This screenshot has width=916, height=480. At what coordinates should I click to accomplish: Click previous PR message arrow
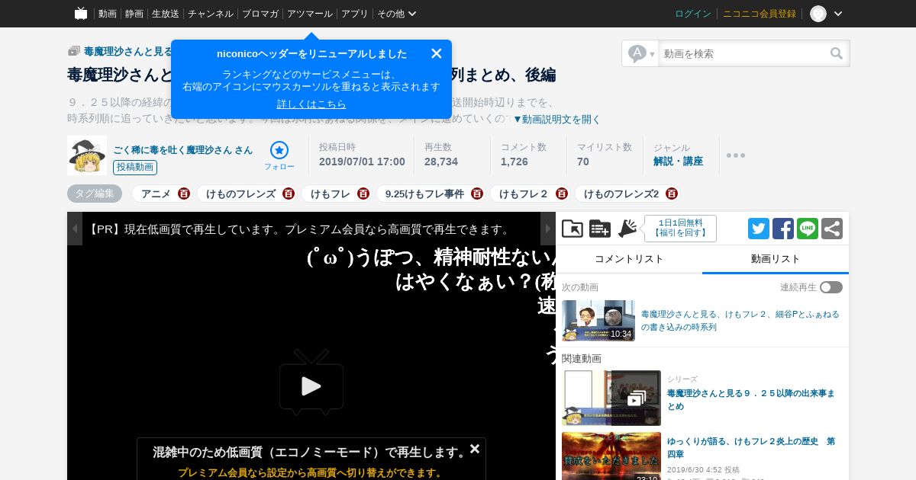pos(75,229)
